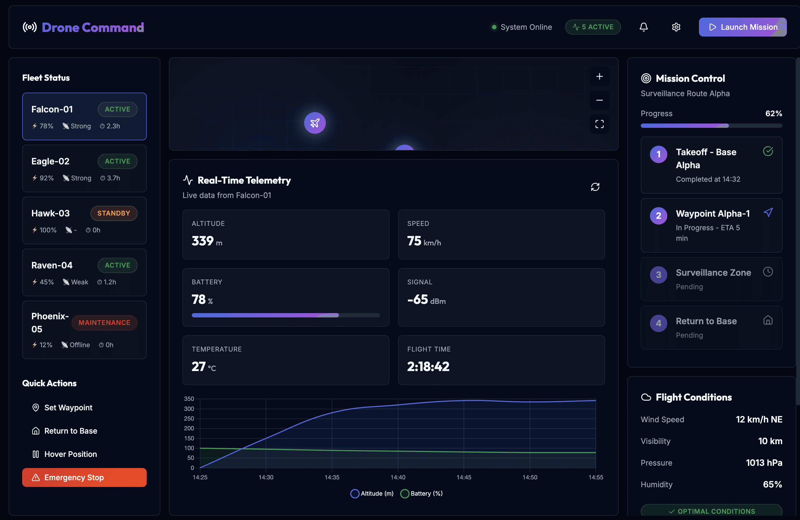This screenshot has height=520, width=800.
Task: Choose Hover Position quick action
Action: [70, 454]
